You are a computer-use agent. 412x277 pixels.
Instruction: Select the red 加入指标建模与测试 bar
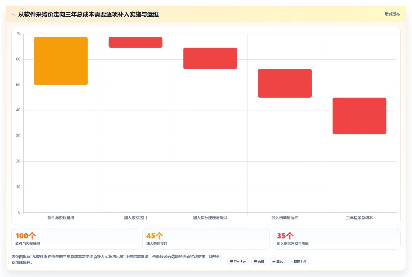tap(210, 58)
